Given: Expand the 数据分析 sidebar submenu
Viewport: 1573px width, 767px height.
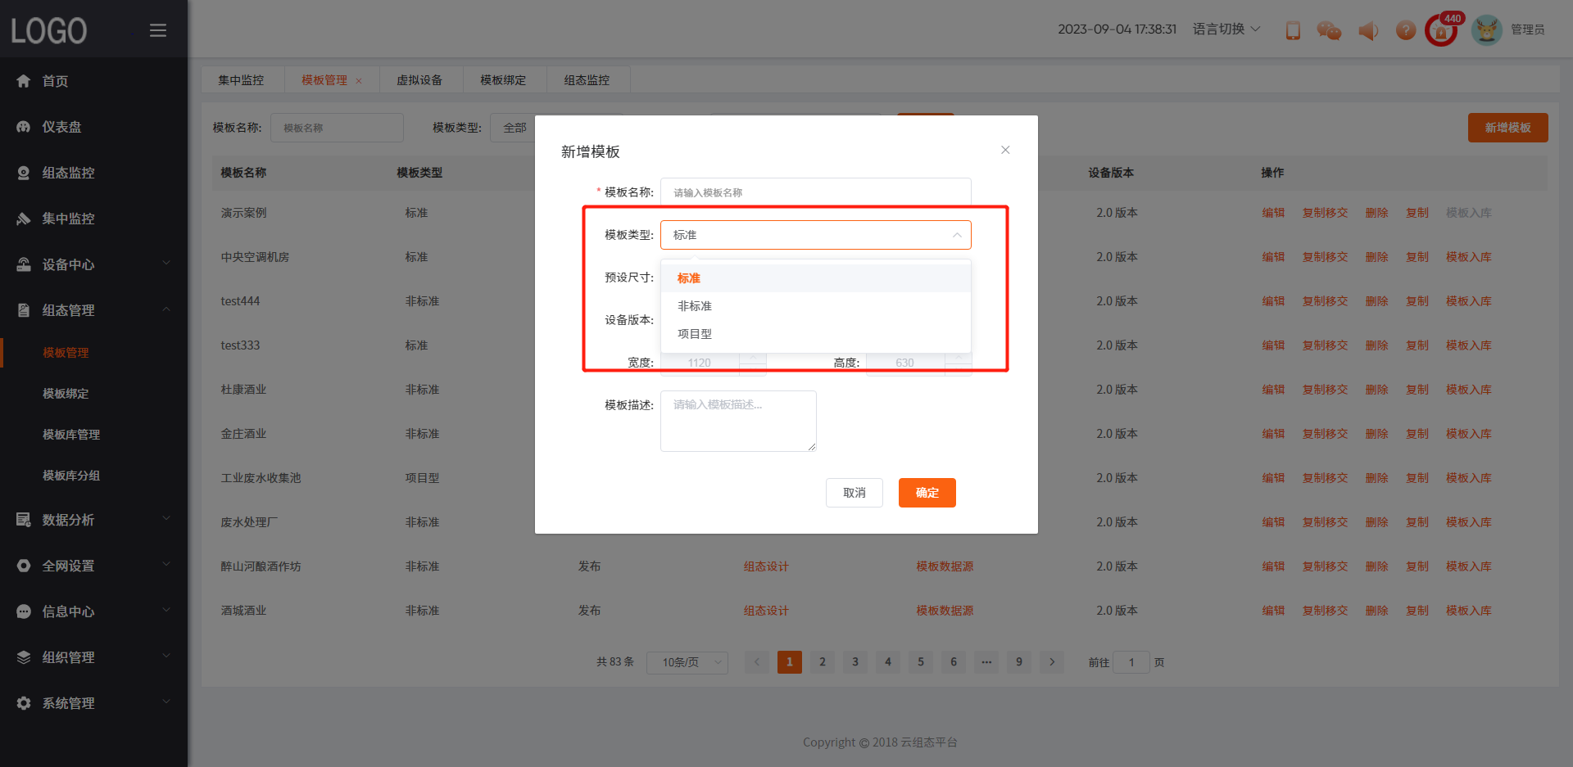Looking at the screenshot, I should tap(166, 519).
